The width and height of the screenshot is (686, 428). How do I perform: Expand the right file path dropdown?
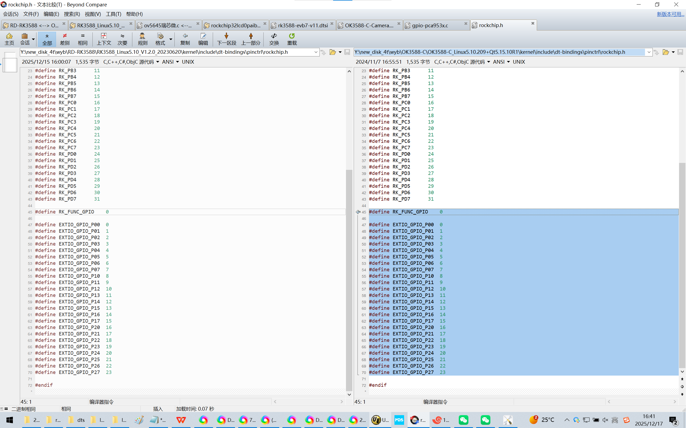coord(648,52)
